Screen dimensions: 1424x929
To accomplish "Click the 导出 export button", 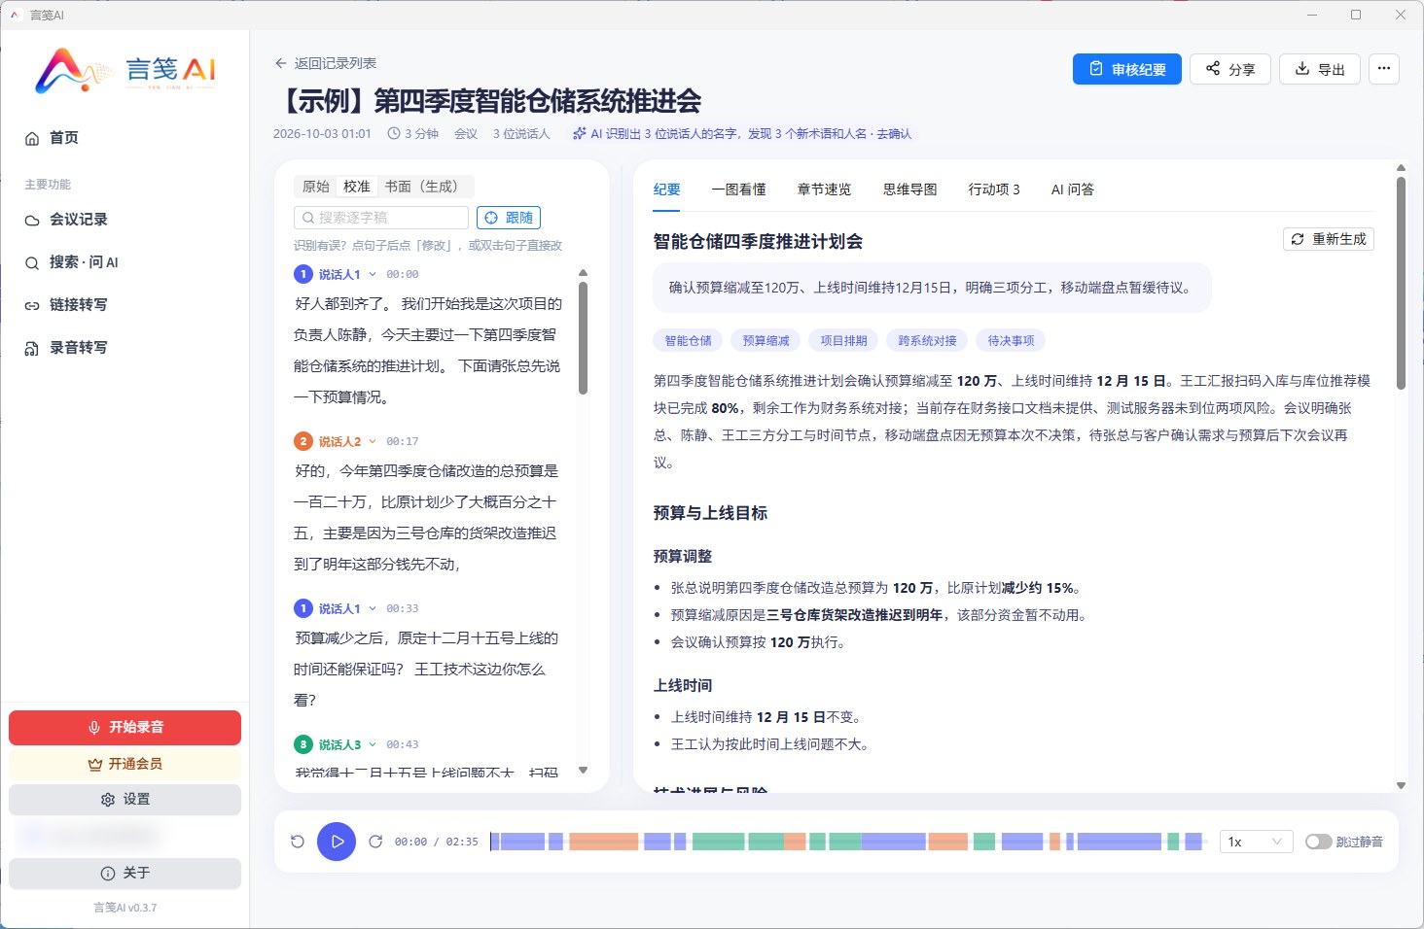I will tap(1320, 69).
